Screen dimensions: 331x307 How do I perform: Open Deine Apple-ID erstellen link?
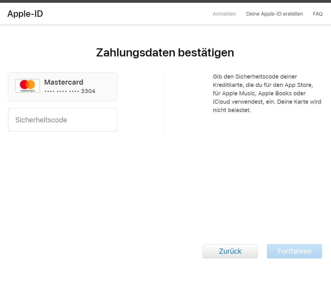pyautogui.click(x=274, y=14)
